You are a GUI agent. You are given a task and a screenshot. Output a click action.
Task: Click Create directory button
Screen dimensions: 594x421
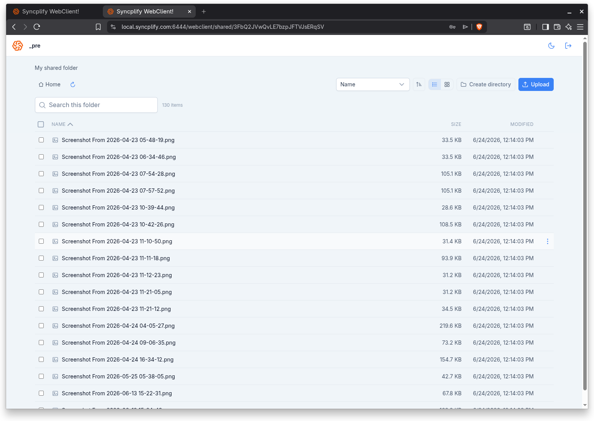pyautogui.click(x=486, y=84)
